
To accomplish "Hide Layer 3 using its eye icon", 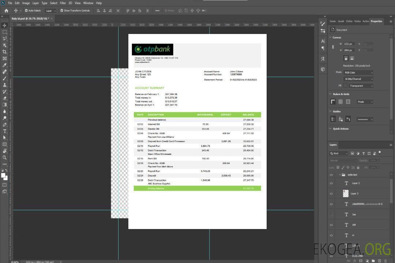I will tap(331, 194).
